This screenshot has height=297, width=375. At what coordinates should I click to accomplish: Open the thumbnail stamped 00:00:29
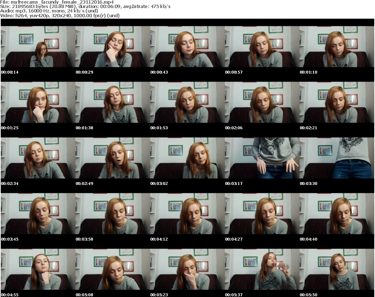click(113, 47)
